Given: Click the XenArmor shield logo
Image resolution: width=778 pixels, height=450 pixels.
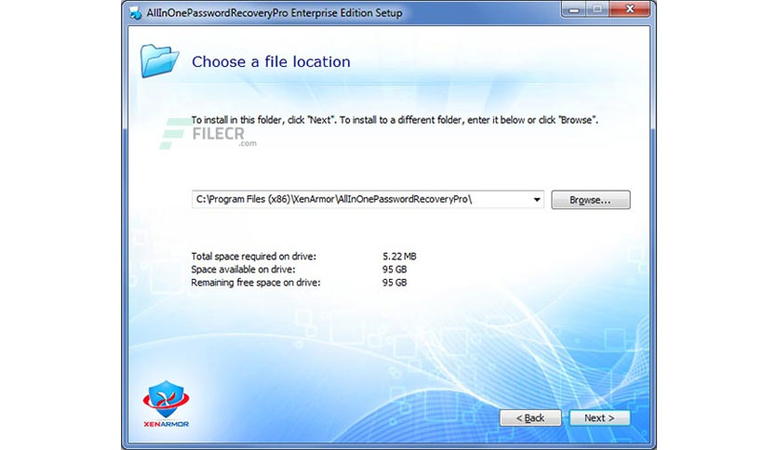Looking at the screenshot, I should click(167, 404).
